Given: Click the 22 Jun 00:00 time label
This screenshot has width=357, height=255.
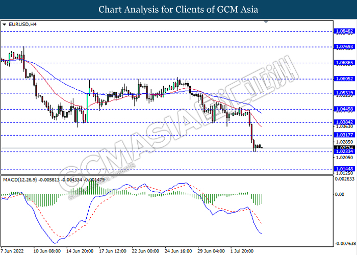Looking at the screenshot, I should tap(145, 251).
